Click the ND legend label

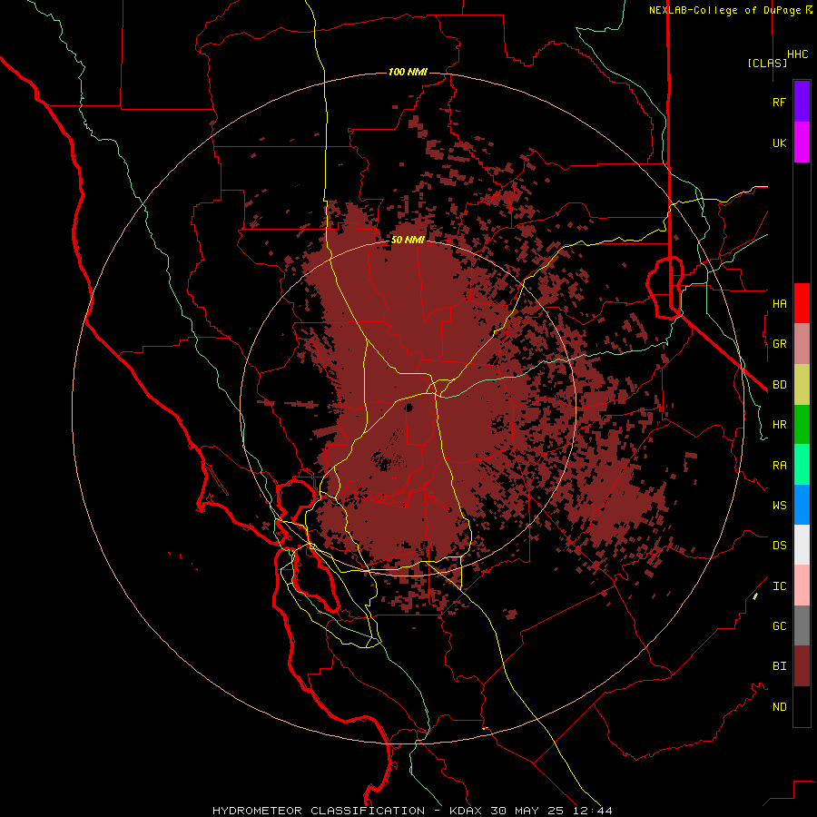(x=779, y=707)
